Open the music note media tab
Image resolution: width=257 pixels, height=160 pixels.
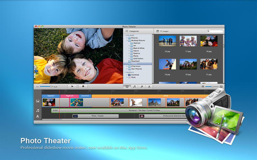[134, 87]
